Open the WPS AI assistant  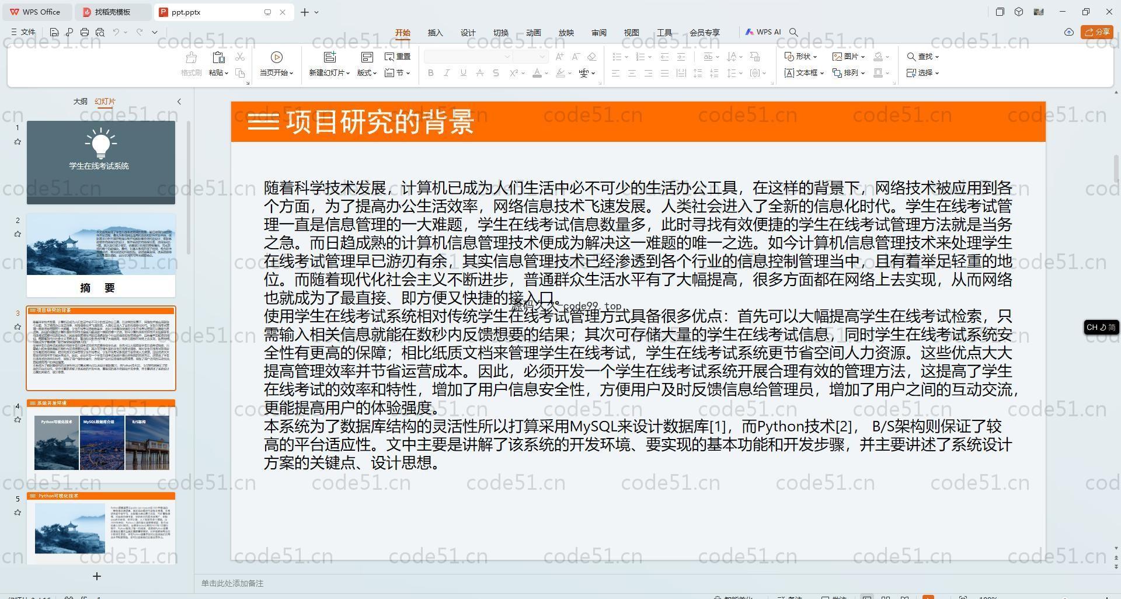(x=763, y=32)
